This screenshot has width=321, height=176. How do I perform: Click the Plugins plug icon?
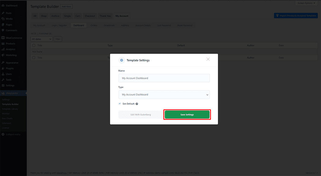click(x=3, y=69)
